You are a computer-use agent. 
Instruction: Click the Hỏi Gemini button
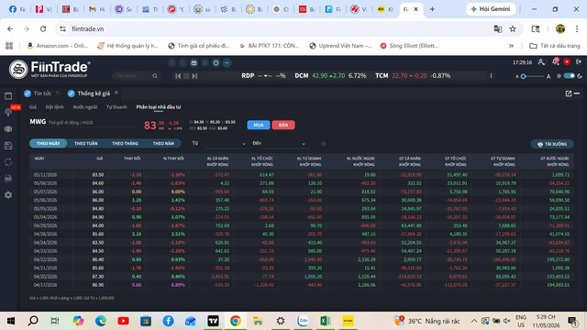point(491,9)
